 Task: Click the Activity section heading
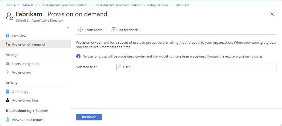coord(11,83)
